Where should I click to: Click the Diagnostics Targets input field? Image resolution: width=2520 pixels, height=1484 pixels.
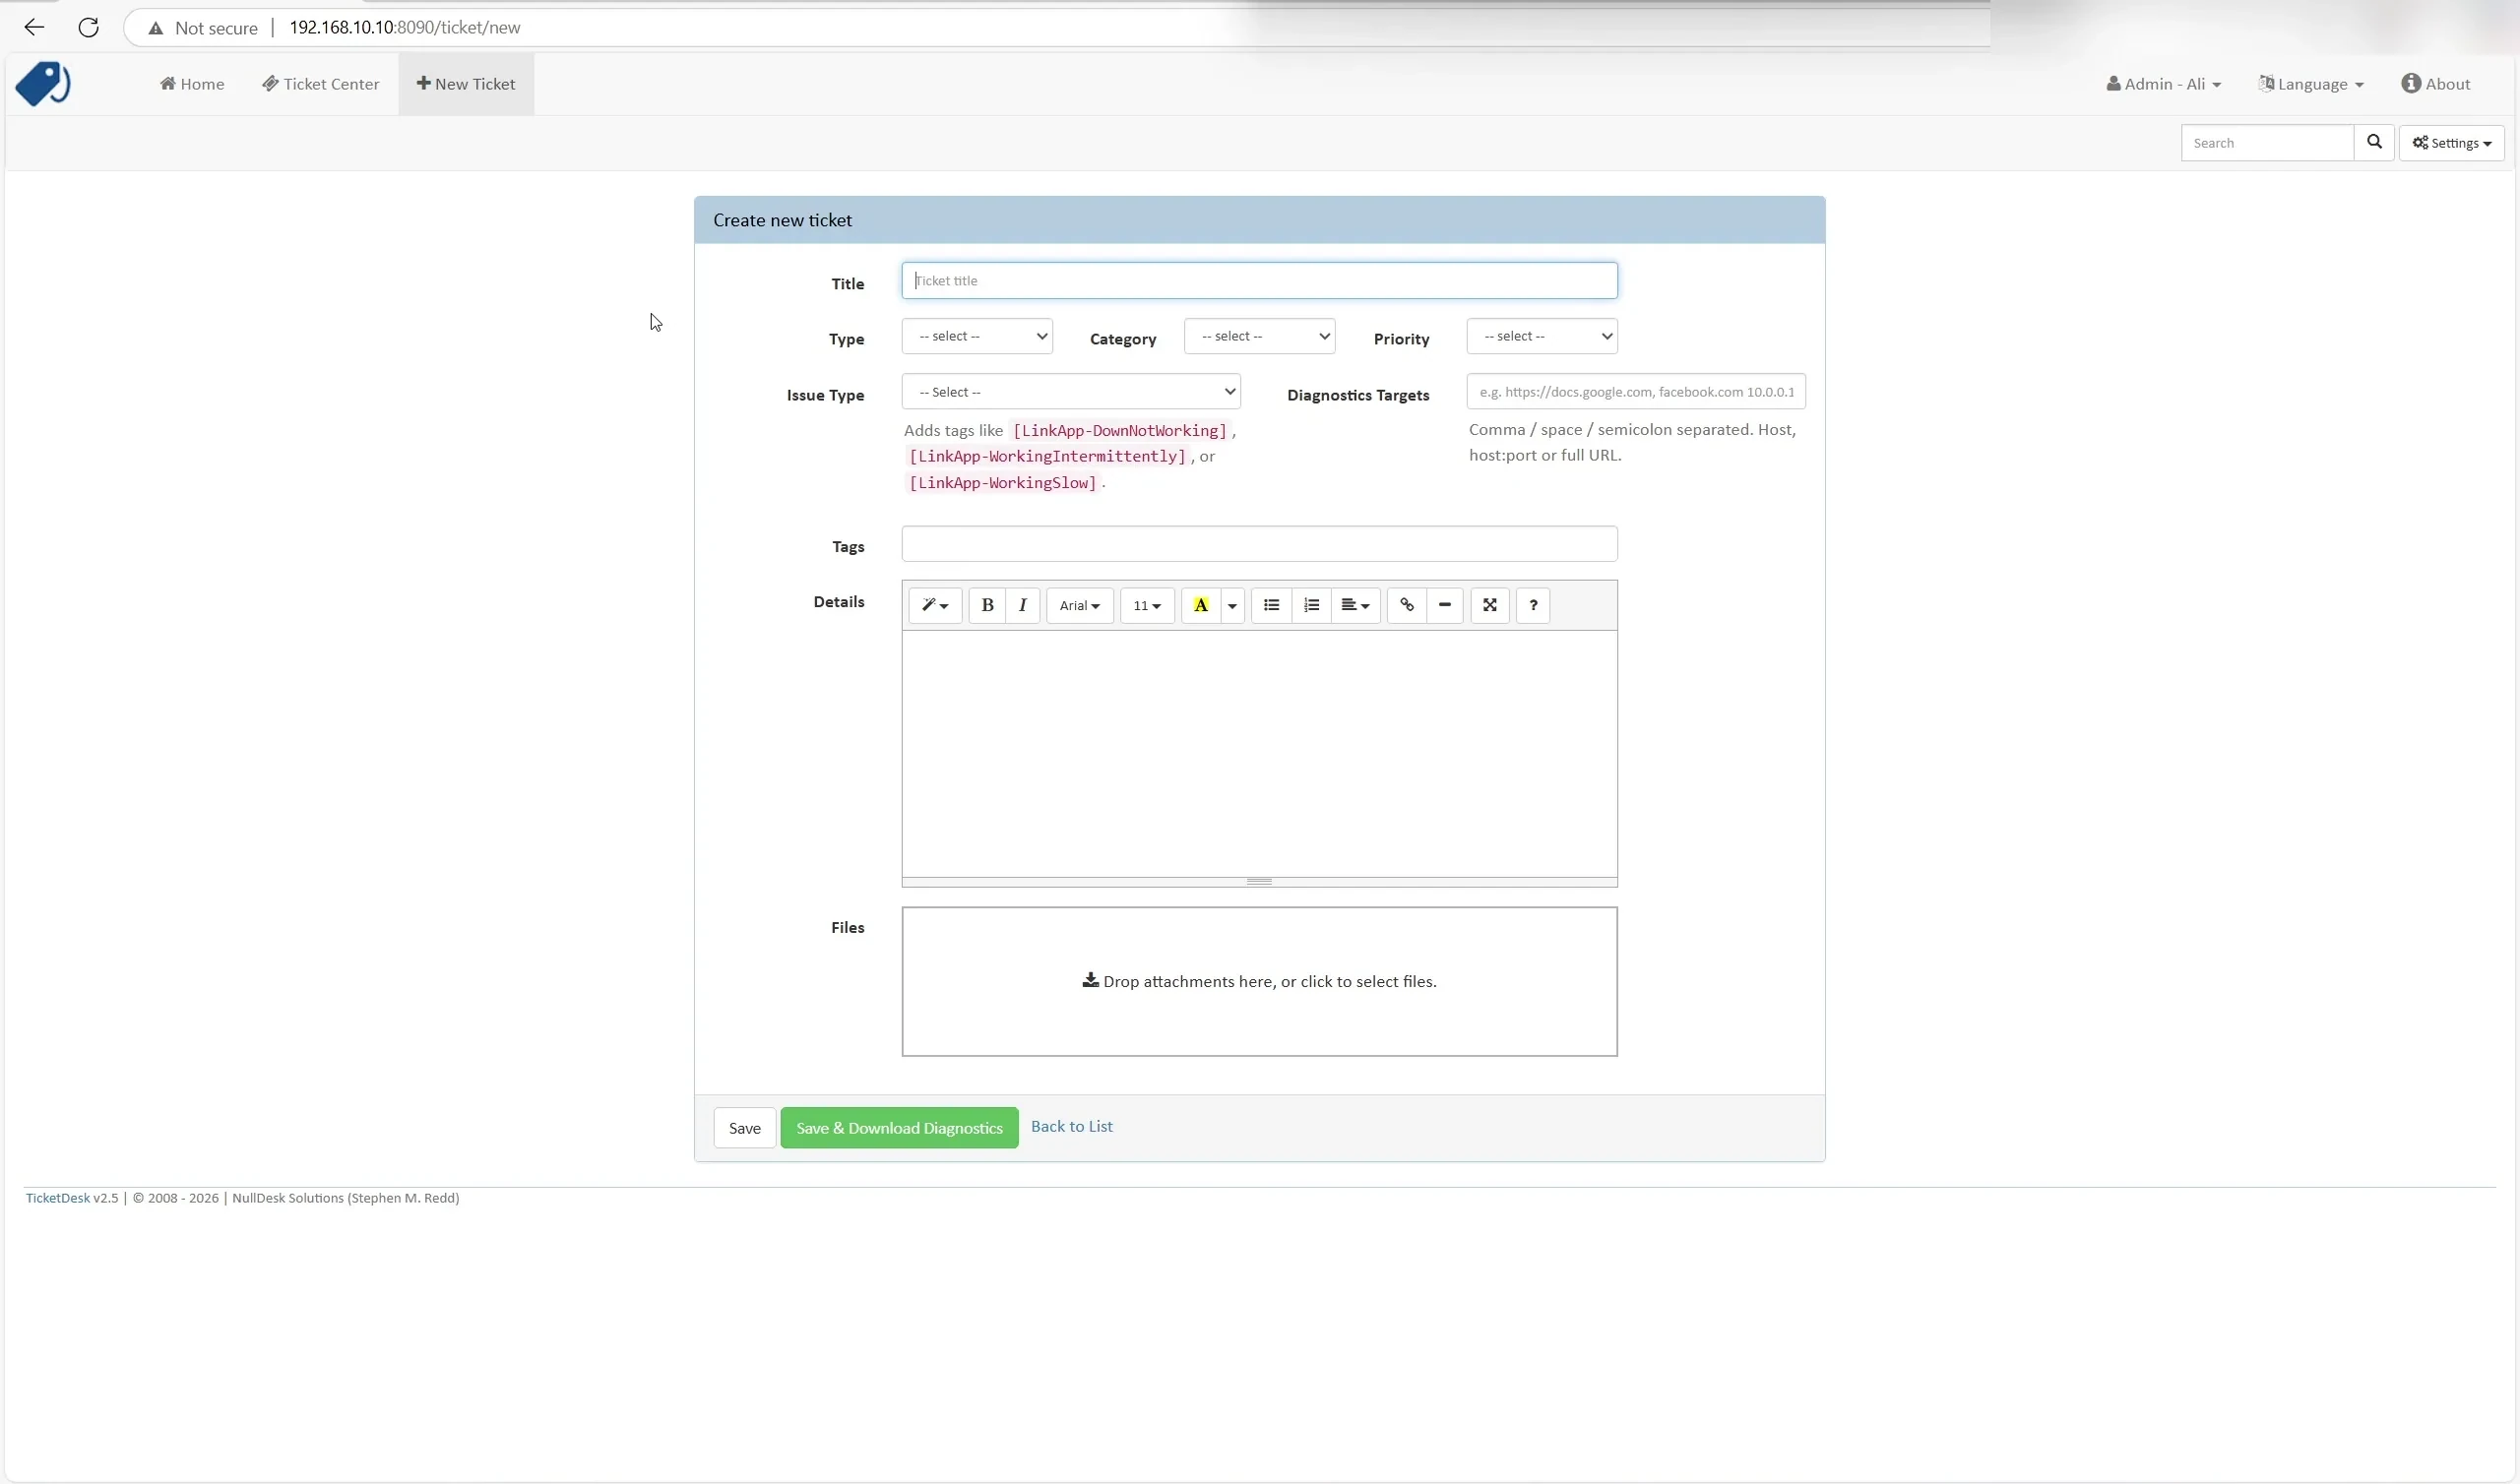point(1636,392)
